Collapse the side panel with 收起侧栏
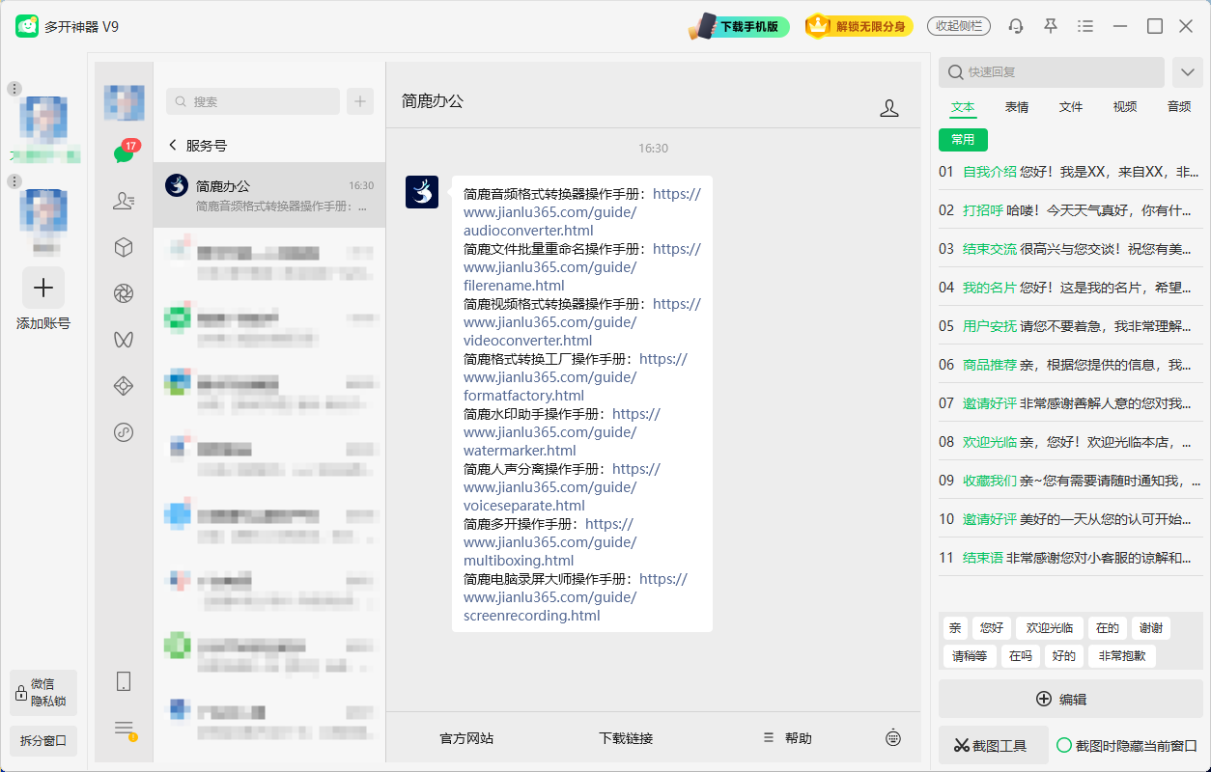Image resolution: width=1211 pixels, height=772 pixels. tap(958, 26)
